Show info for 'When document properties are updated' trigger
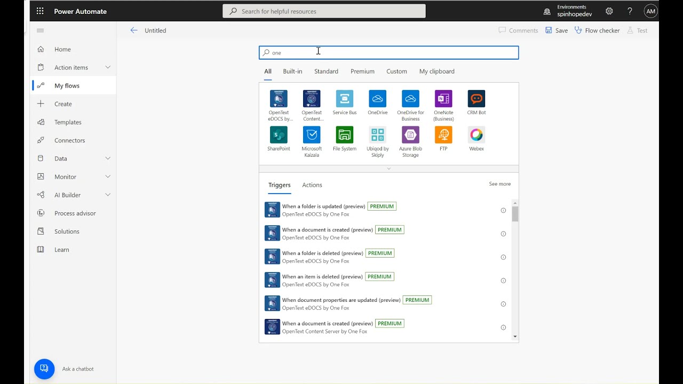Screen dimensions: 683x384 (503, 304)
